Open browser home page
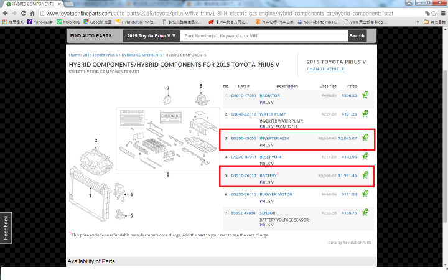Image resolution: width=448 pixels, height=280 pixels. point(32,13)
